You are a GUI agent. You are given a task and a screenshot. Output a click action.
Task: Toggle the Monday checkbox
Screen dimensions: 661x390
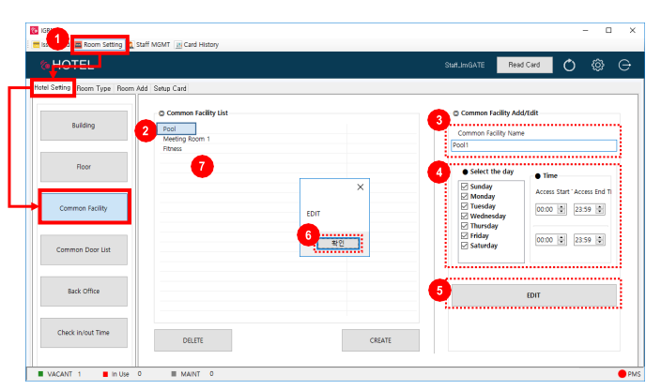tap(465, 196)
